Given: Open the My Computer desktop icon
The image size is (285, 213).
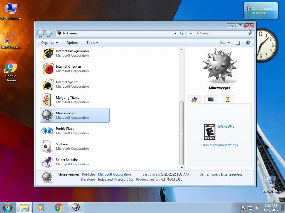Looking at the screenshot, I should [x=11, y=12].
